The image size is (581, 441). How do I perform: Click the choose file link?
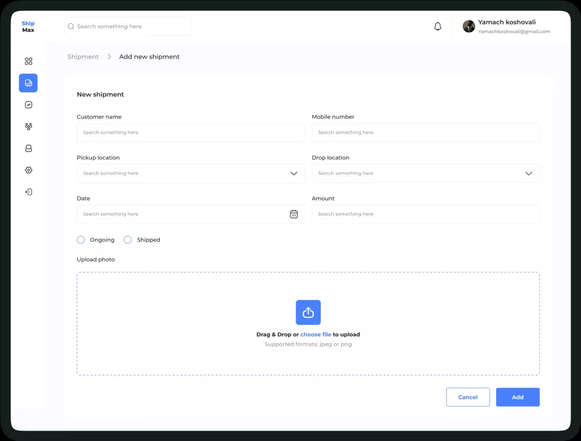coord(315,335)
